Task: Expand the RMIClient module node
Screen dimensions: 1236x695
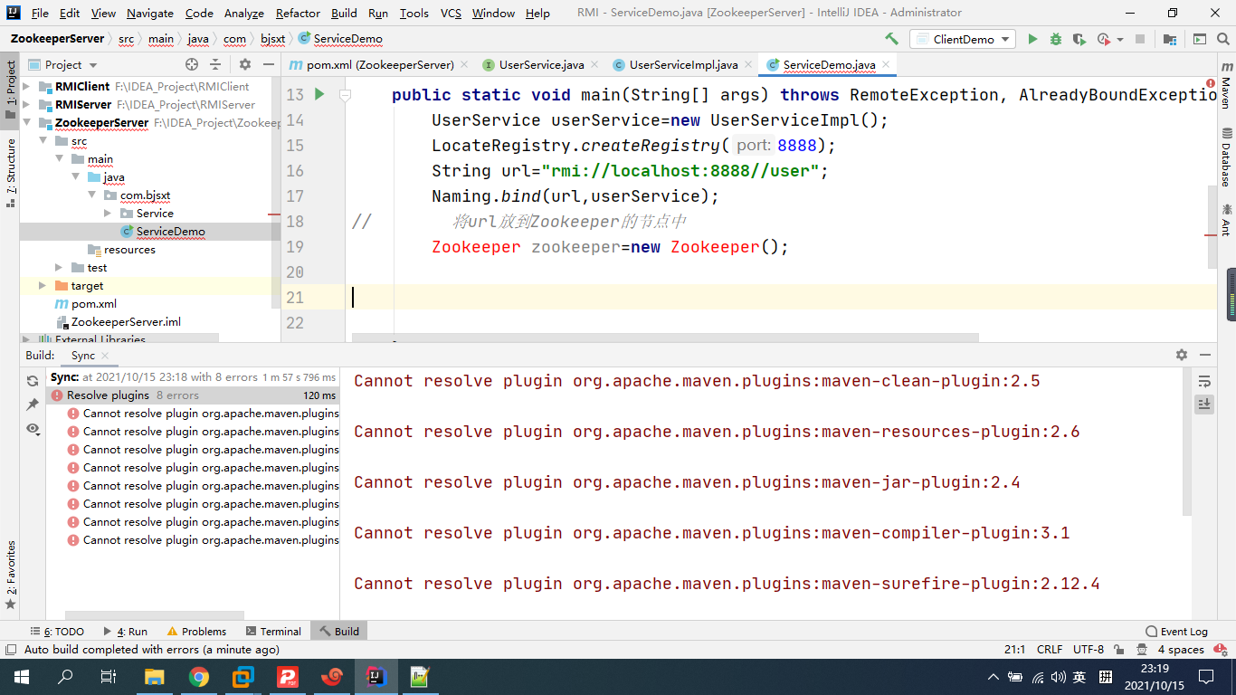Action: point(25,87)
